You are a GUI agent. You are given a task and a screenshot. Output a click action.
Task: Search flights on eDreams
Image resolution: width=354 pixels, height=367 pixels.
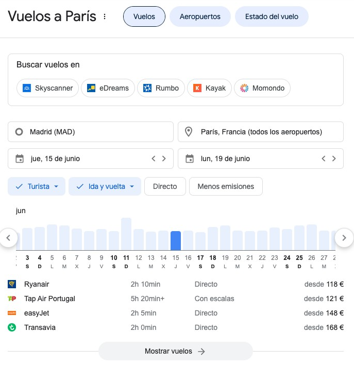click(108, 88)
